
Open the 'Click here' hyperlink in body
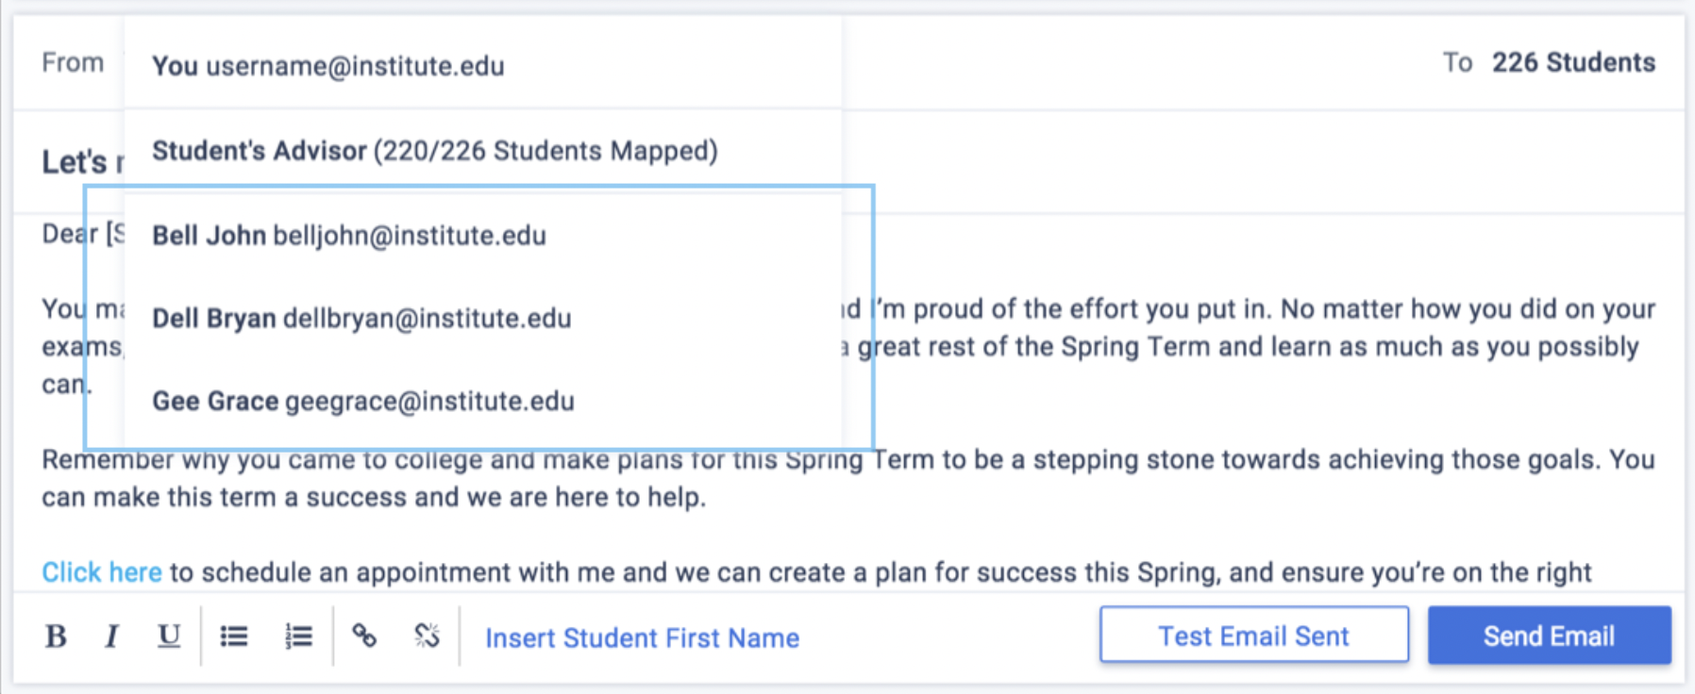pyautogui.click(x=102, y=572)
